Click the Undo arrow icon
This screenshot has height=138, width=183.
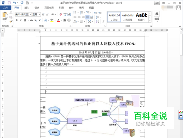point(15,3)
